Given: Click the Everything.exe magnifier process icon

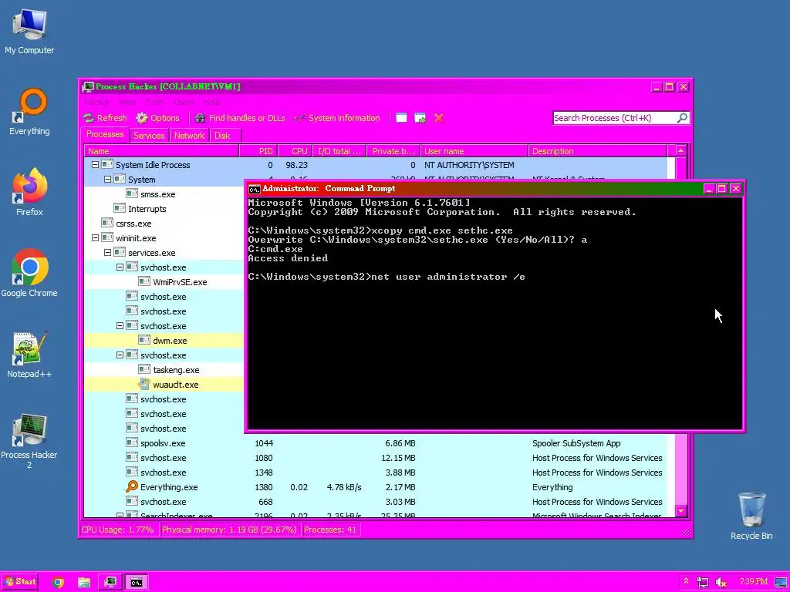Looking at the screenshot, I should (x=131, y=487).
